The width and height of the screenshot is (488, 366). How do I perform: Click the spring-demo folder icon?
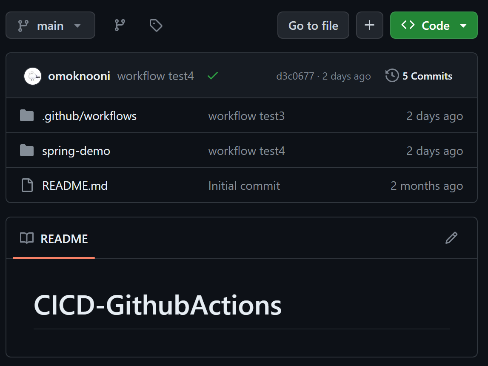[27, 150]
